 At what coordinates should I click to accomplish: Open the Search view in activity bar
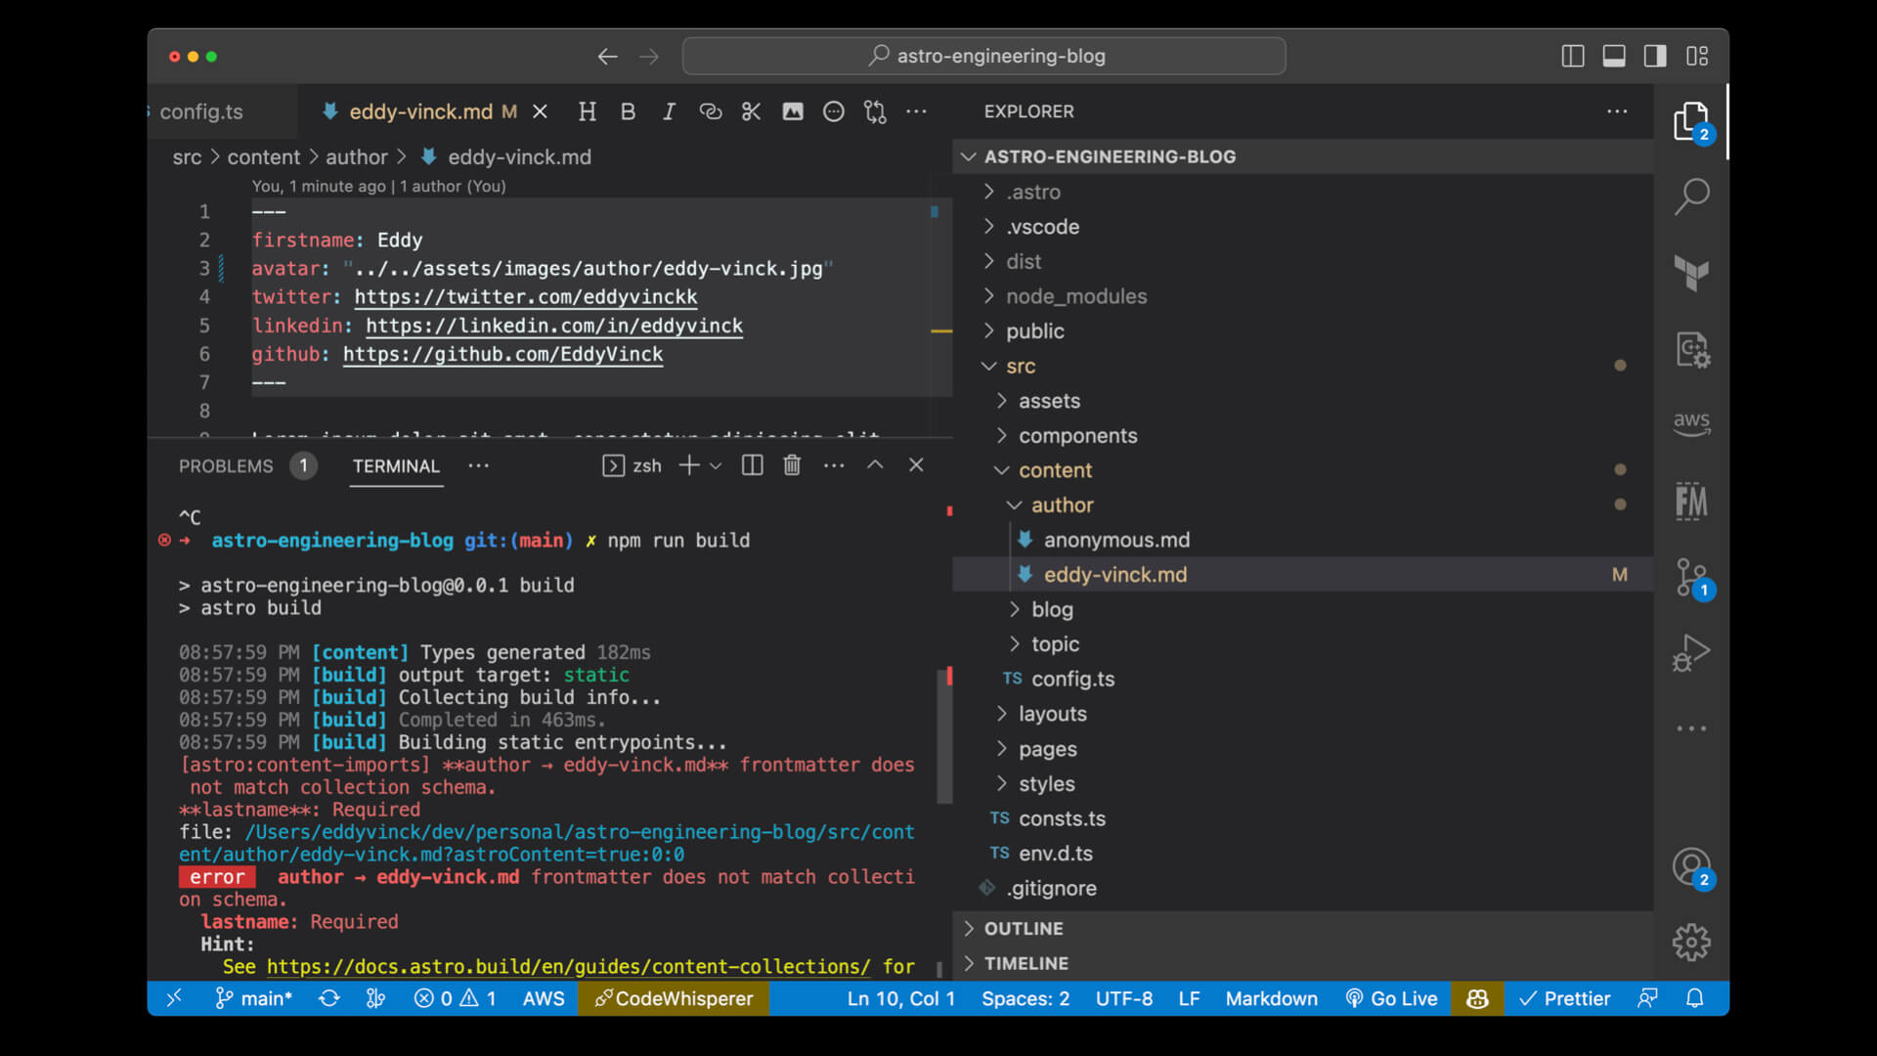(x=1691, y=196)
